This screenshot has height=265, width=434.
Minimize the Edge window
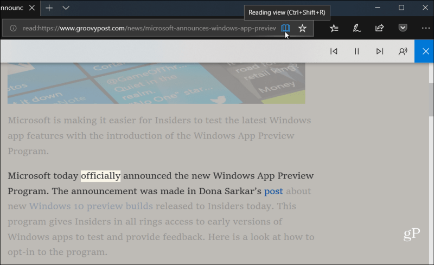[x=378, y=8]
